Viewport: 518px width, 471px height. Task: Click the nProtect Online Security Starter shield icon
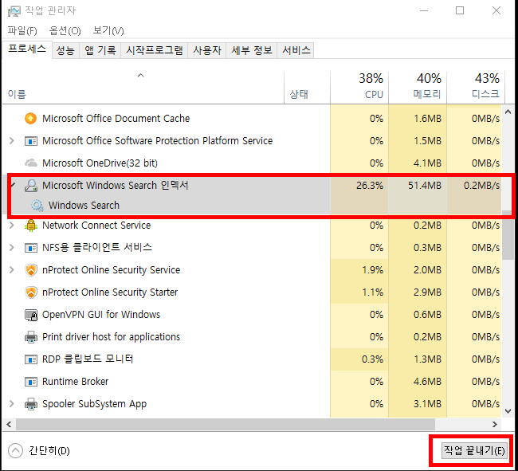pos(31,292)
